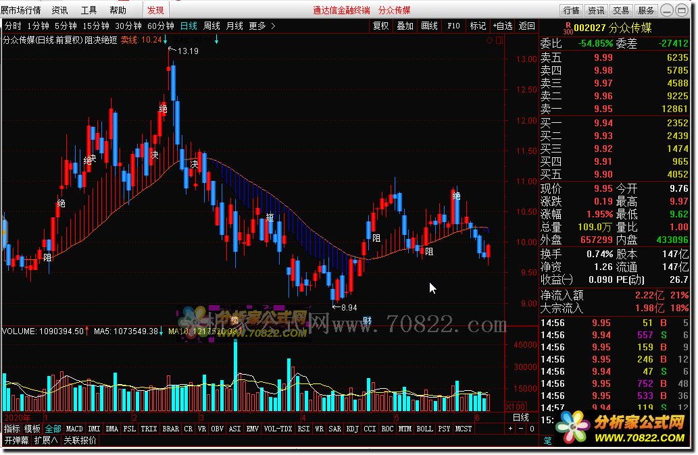Select the SAR indicator
The height and width of the screenshot is (455, 698).
(x=334, y=429)
